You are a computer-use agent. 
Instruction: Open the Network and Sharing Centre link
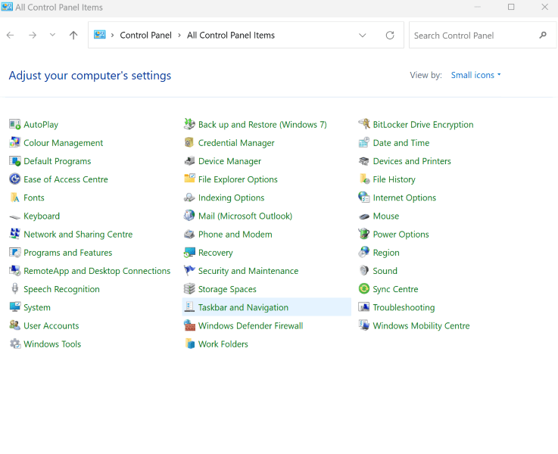(x=77, y=235)
